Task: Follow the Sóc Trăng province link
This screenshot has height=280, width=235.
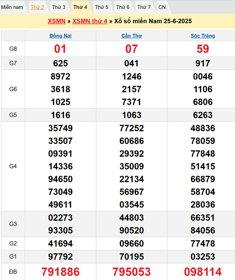Action: [x=203, y=36]
